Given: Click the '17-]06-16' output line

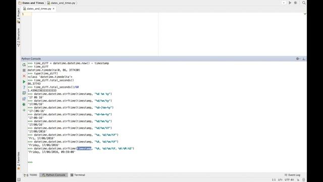Looking at the screenshot, I should click(x=36, y=111).
